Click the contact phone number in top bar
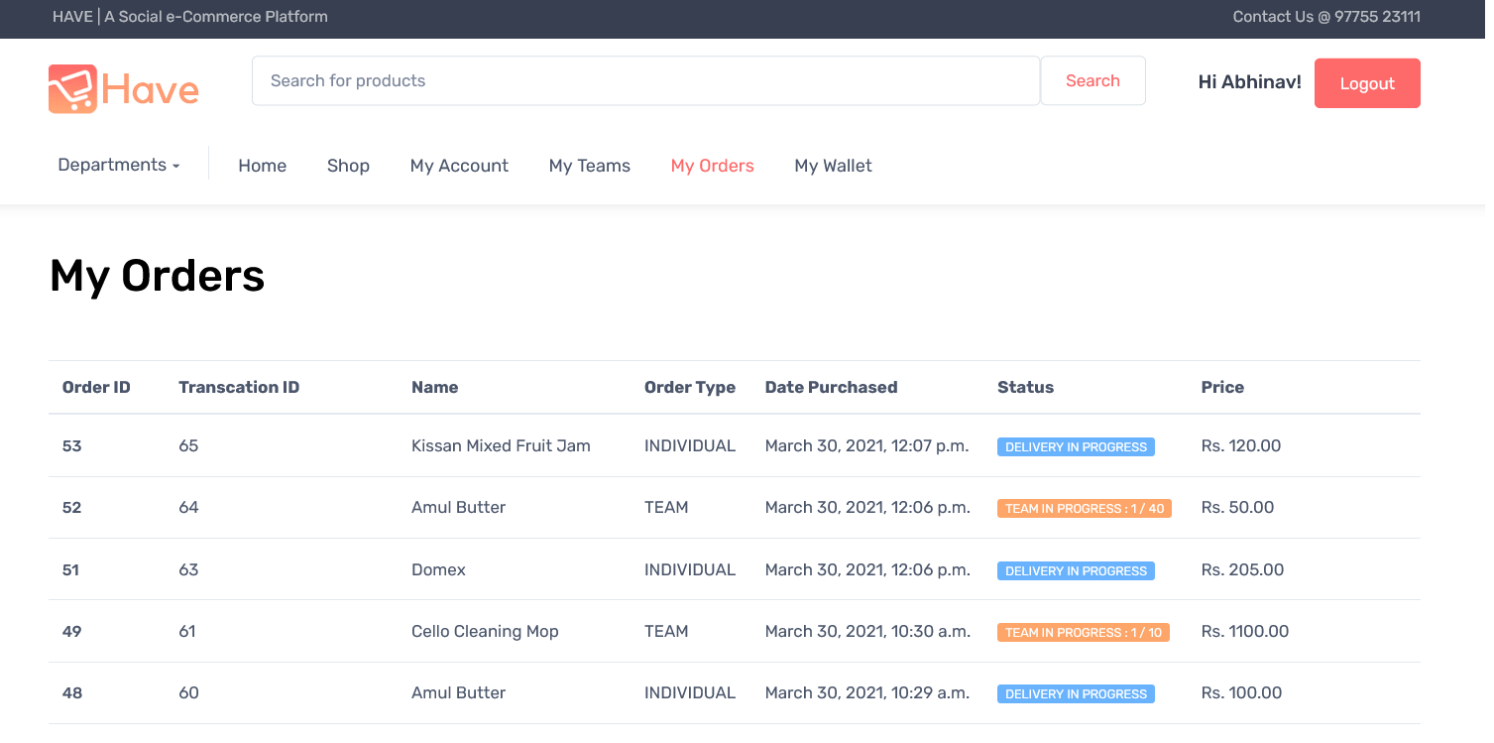1494x743 pixels. click(1377, 17)
